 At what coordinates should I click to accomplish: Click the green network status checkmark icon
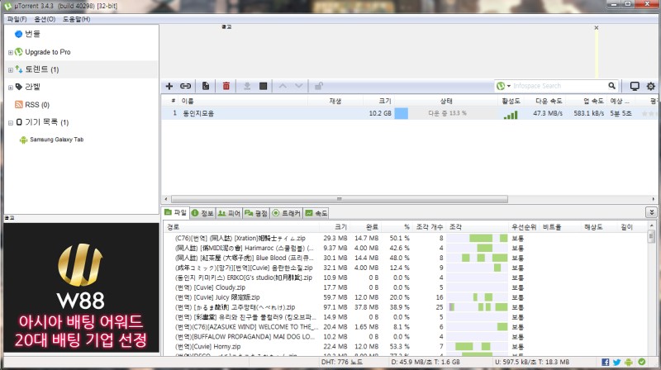[642, 362]
